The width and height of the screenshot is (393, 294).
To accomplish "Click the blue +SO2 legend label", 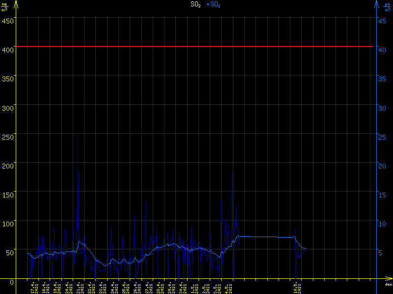I will pyautogui.click(x=213, y=4).
